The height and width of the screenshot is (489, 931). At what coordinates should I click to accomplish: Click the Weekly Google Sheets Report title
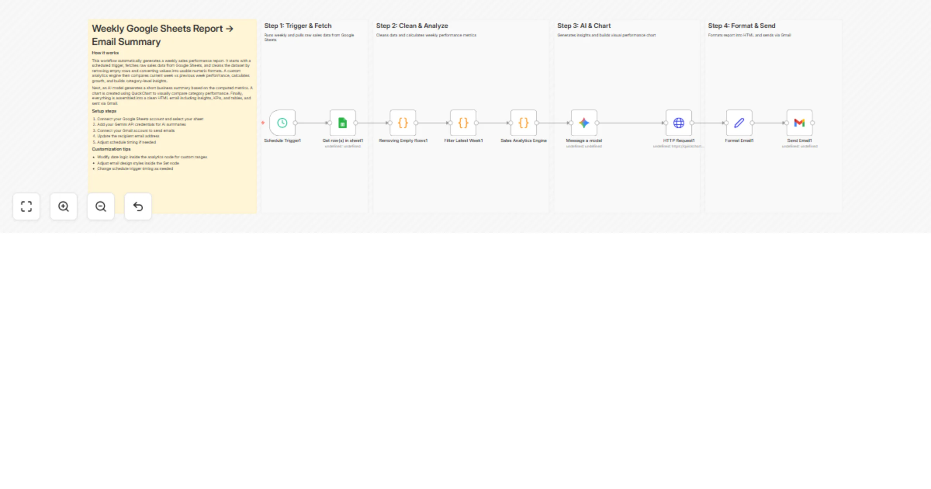[x=163, y=35]
